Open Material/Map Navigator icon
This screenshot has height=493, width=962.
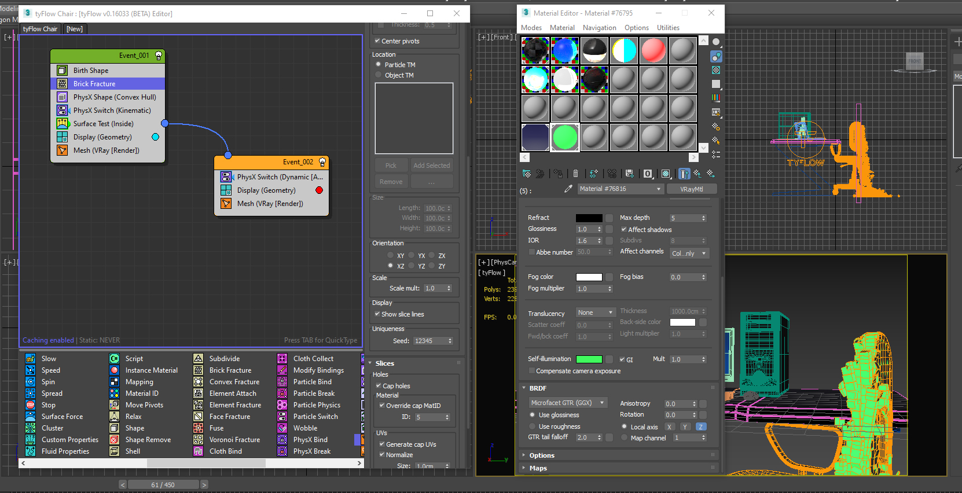point(716,154)
